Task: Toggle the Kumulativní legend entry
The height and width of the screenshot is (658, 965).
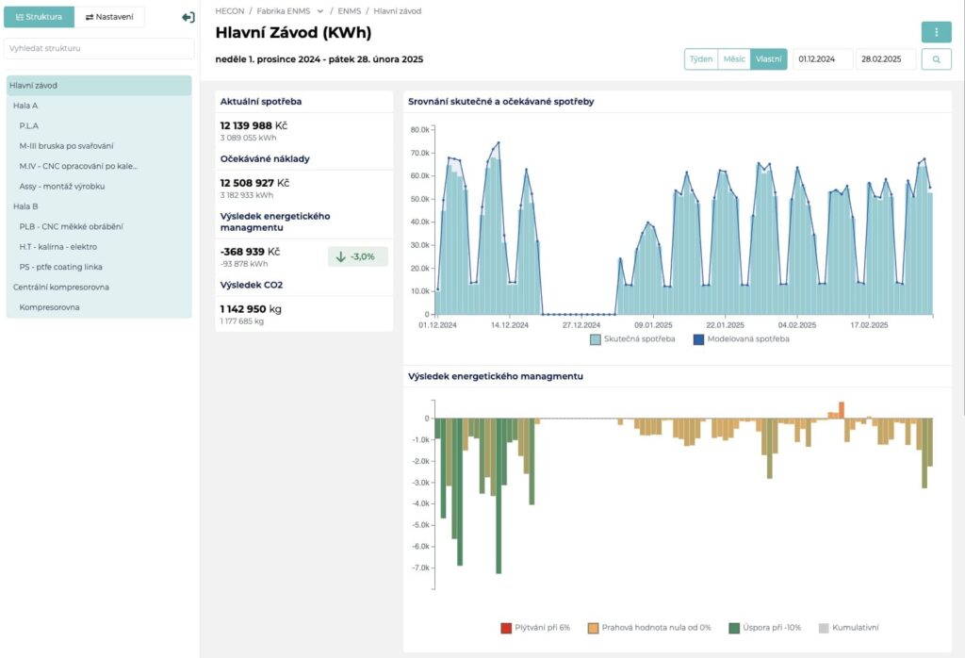Action: click(849, 628)
